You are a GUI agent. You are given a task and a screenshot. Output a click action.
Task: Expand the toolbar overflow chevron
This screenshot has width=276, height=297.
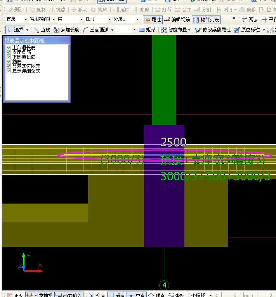pos(234,18)
